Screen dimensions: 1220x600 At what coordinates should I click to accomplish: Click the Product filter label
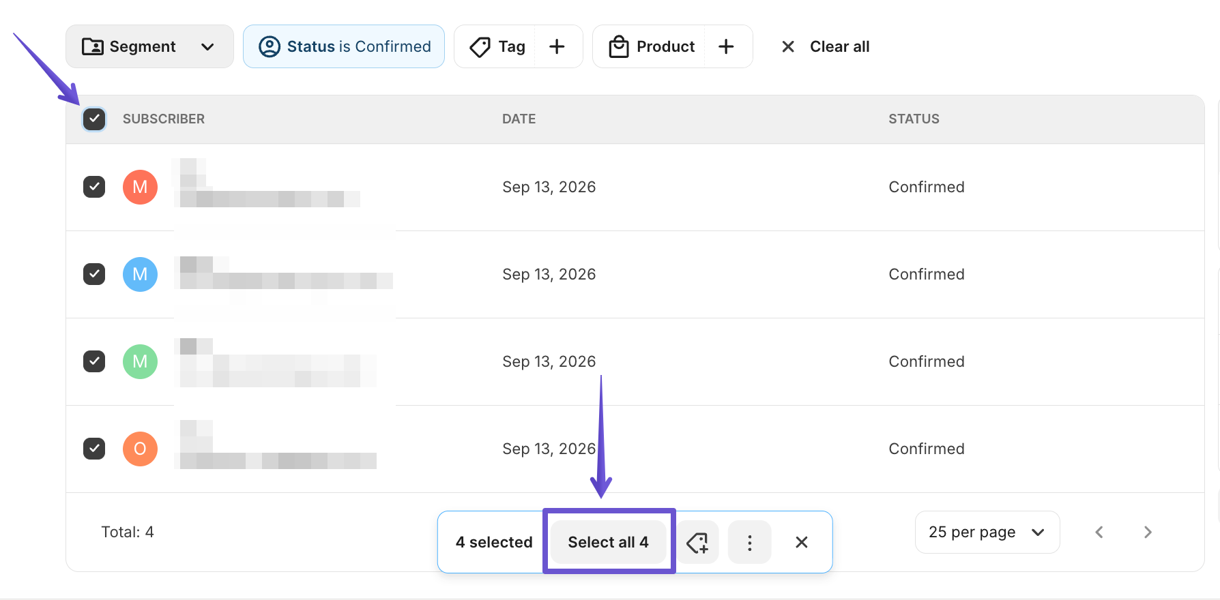tap(665, 46)
